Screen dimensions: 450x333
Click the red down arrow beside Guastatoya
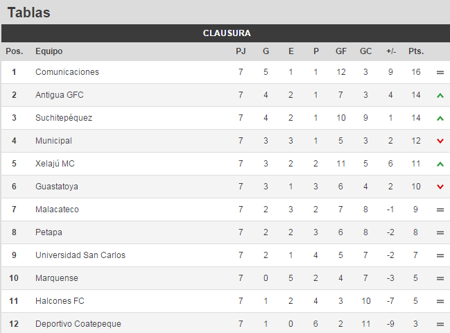(440, 187)
